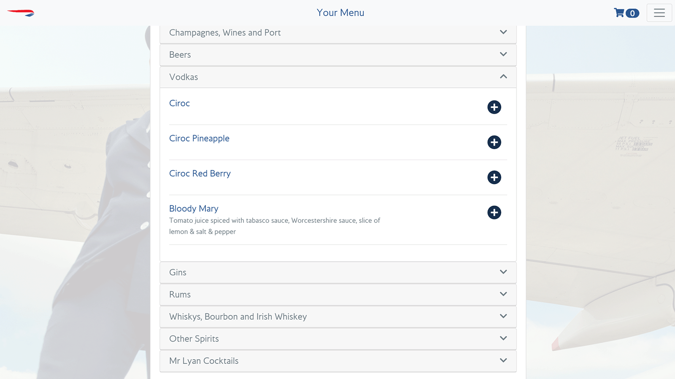The image size is (675, 379).
Task: Expand Whiskys, Bourbon and Irish Whiskey
Action: pos(338,317)
